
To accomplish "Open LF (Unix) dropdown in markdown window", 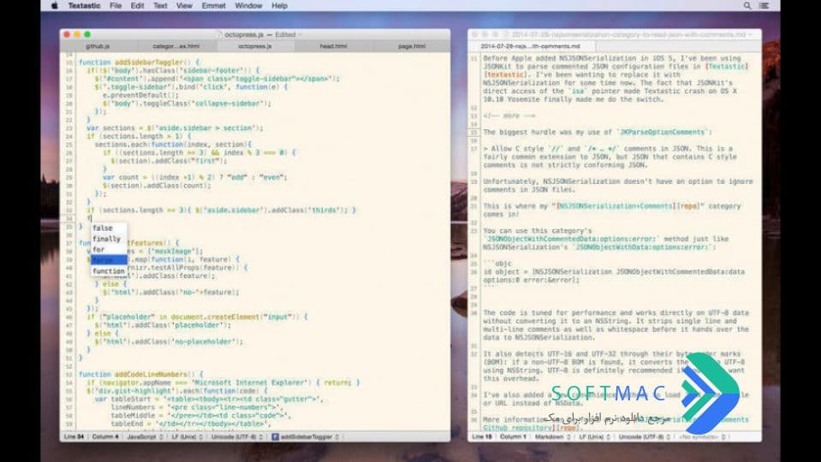I will pos(594,436).
